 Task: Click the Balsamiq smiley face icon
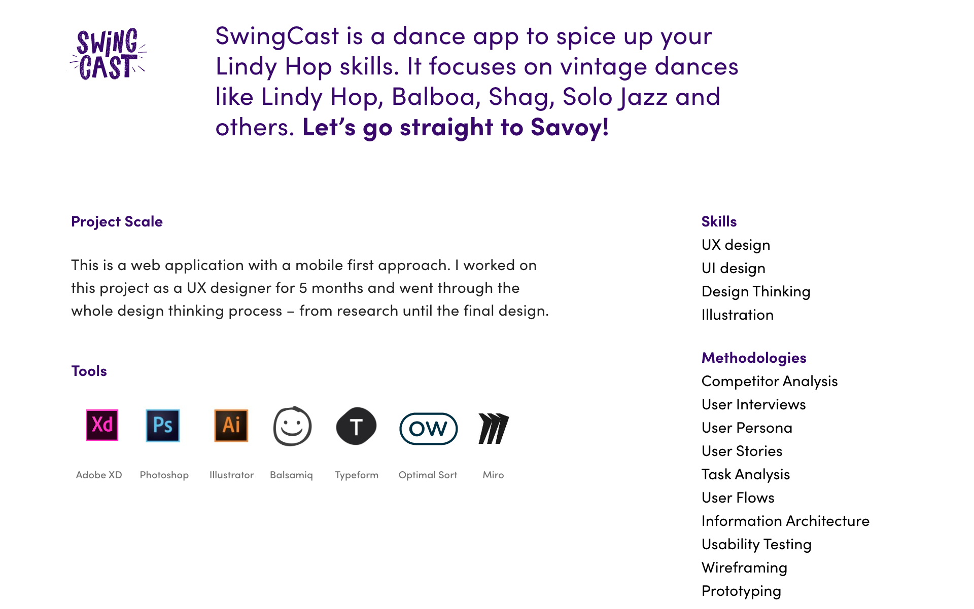(x=292, y=427)
